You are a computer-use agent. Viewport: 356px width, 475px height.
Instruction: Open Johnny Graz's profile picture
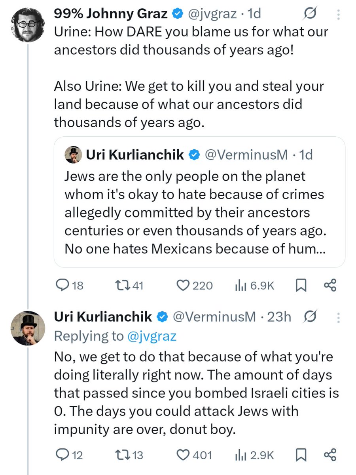[x=27, y=25]
